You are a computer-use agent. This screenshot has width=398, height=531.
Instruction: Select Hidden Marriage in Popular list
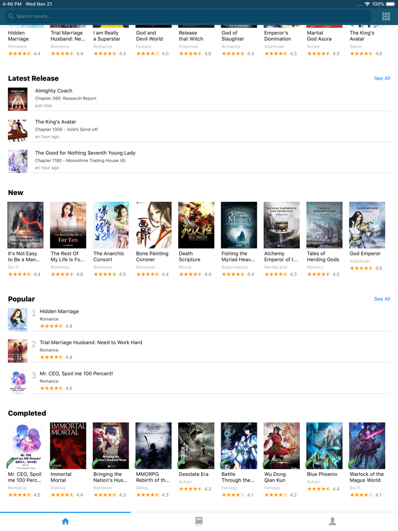coord(199,319)
